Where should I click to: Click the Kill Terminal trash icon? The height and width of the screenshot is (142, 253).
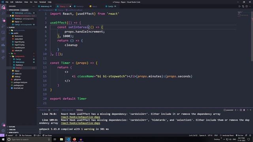[244, 110]
